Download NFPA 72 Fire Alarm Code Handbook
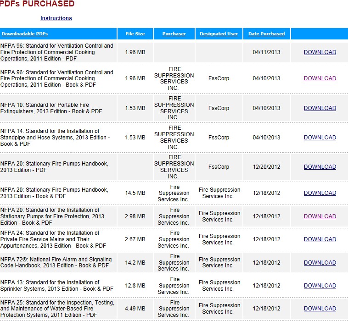The height and width of the screenshot is (321, 348). pyautogui.click(x=320, y=262)
